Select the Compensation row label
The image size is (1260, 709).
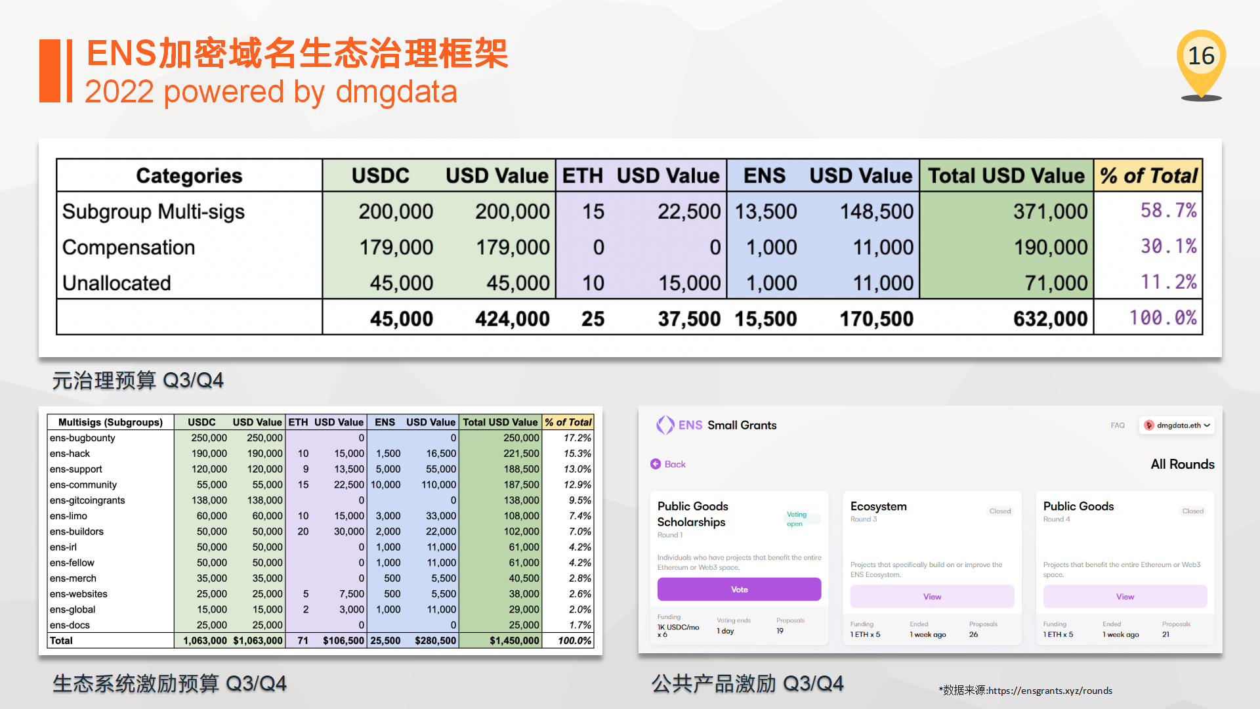pos(129,247)
